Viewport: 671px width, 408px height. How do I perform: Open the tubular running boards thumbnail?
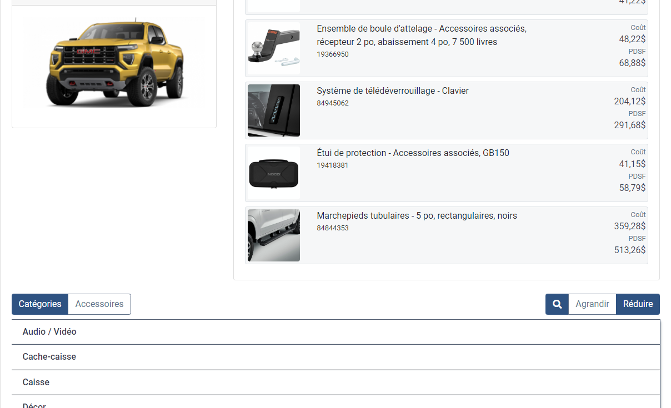274,235
